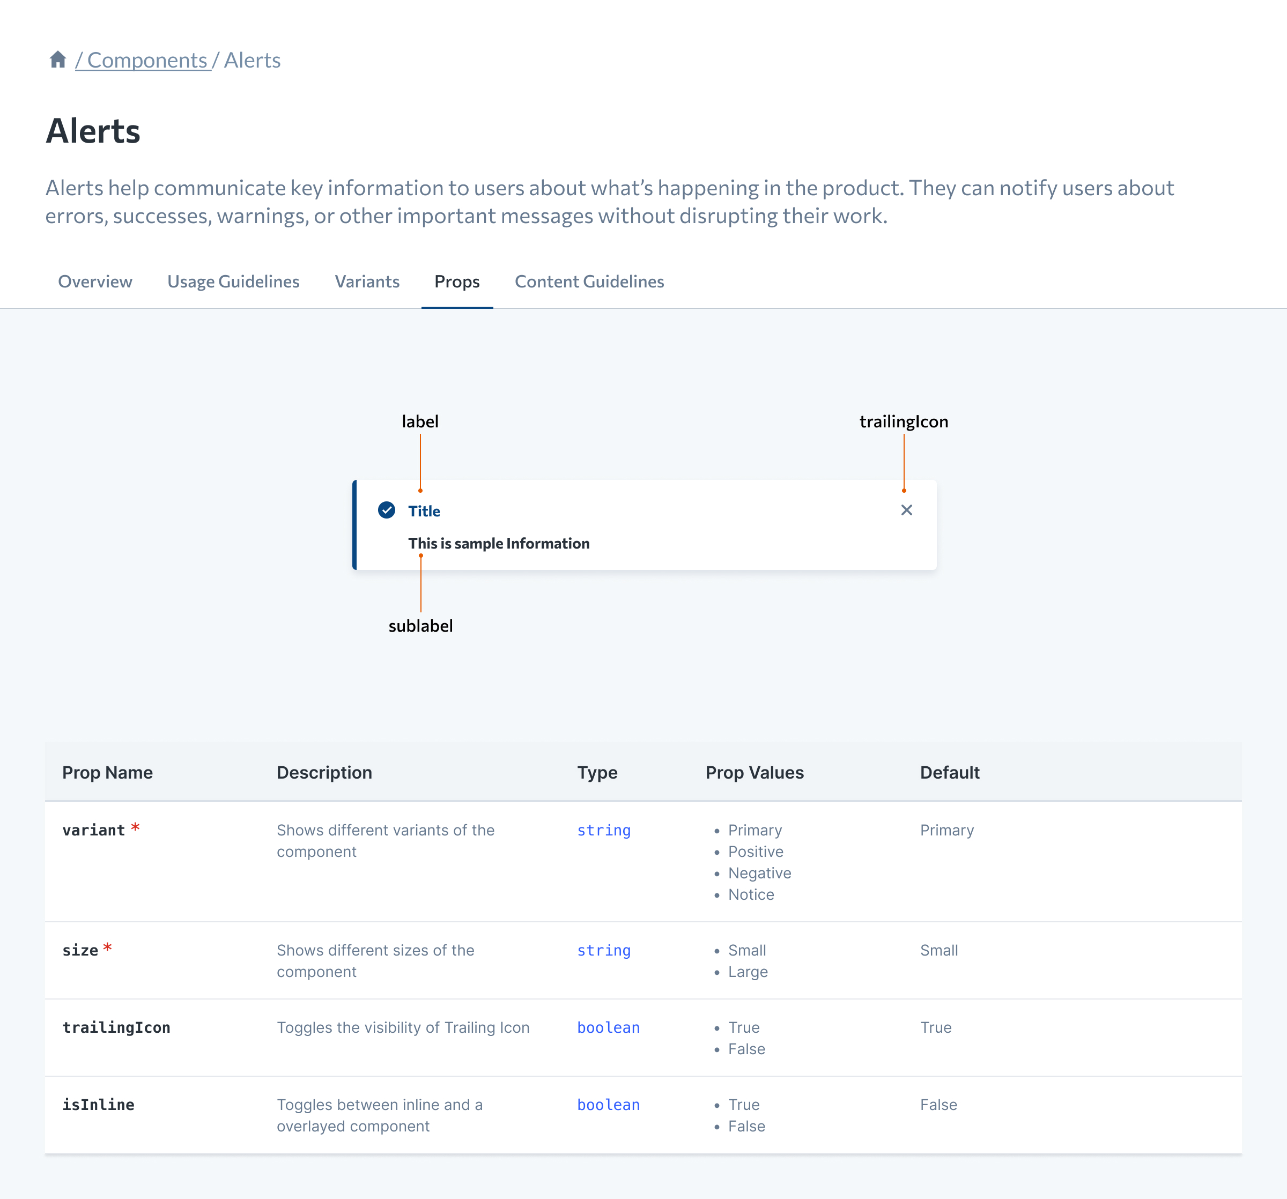This screenshot has width=1287, height=1199.
Task: Click the Alerts breadcrumb label
Action: 252,60
